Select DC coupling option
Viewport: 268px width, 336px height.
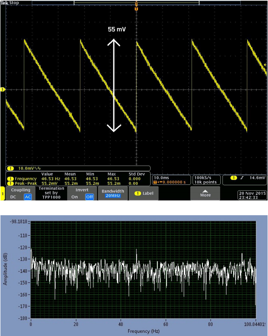13,197
